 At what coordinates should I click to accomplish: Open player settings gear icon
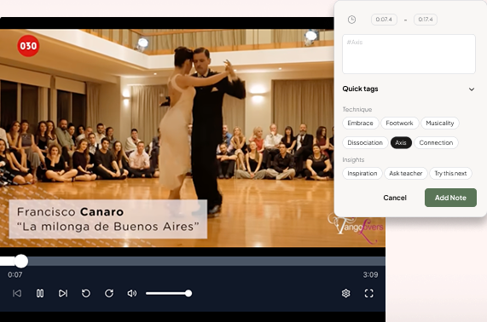click(346, 293)
